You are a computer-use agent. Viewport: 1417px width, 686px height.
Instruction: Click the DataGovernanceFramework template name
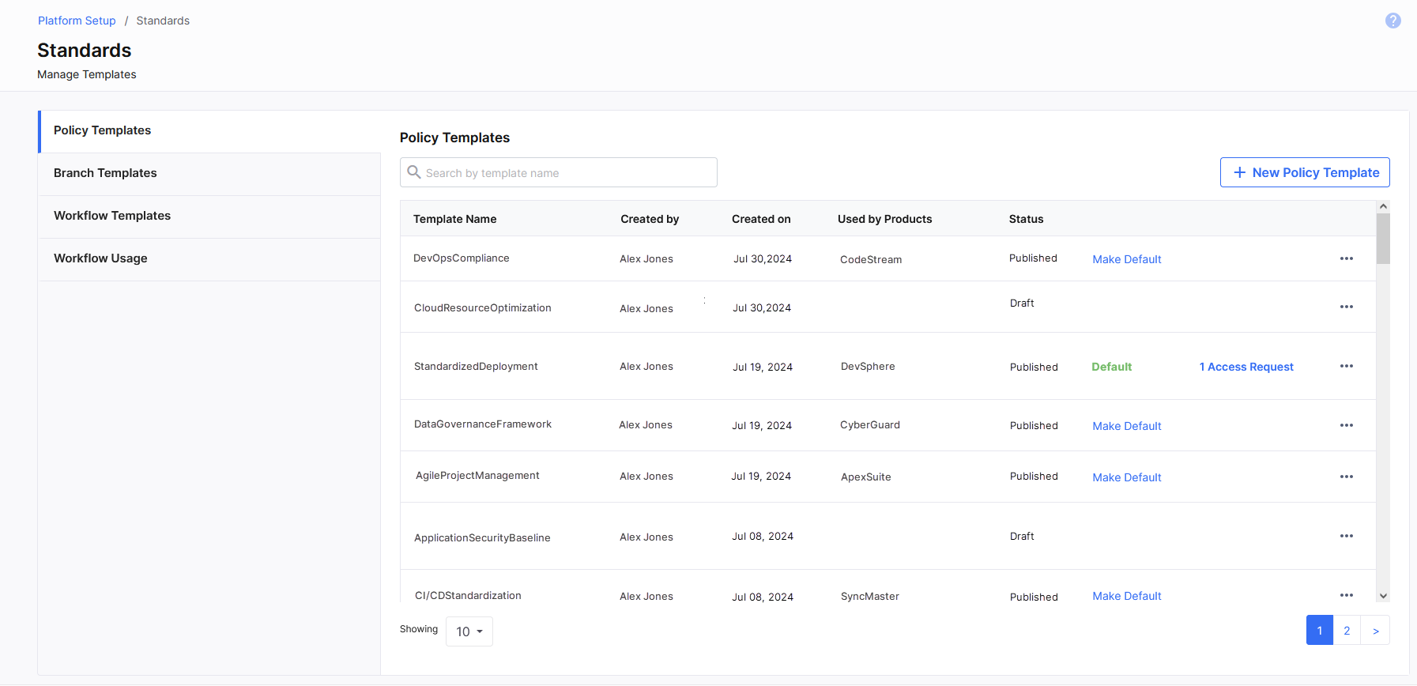pos(483,424)
